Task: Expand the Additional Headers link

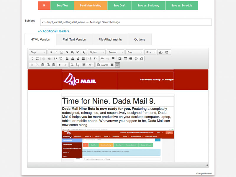Action: [x=53, y=31]
